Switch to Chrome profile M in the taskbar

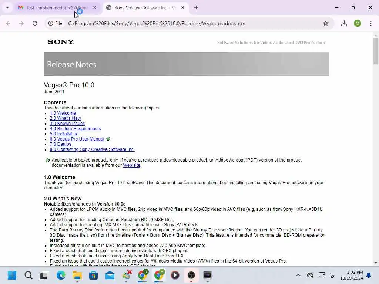click(x=159, y=275)
